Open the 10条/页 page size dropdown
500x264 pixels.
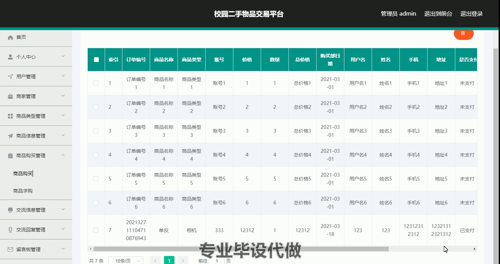(x=126, y=261)
